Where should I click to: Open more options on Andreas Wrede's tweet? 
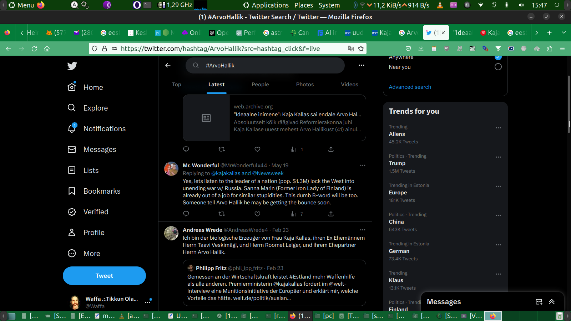363,230
